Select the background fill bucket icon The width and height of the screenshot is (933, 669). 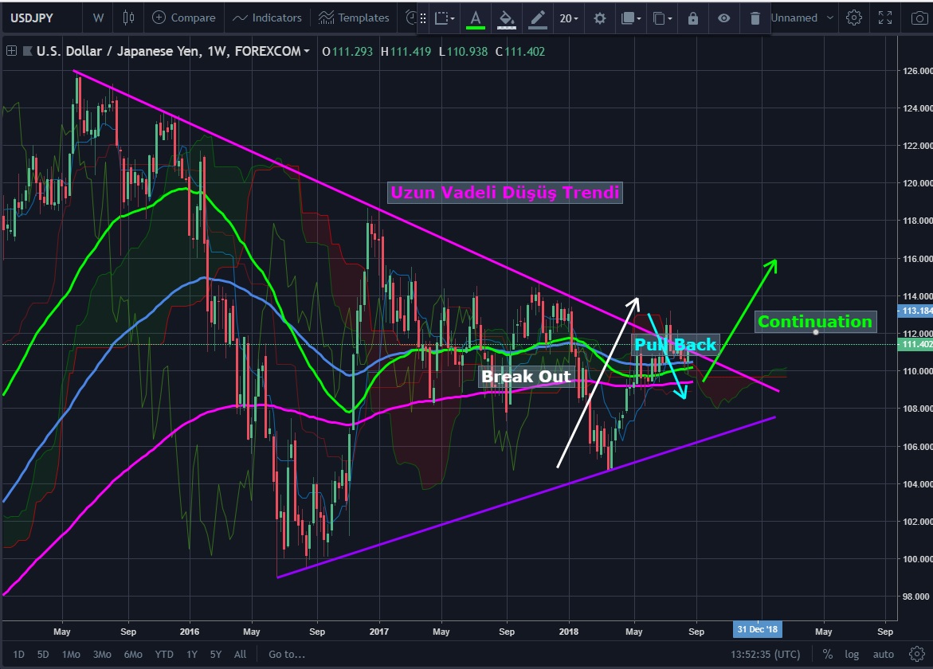[x=506, y=18]
